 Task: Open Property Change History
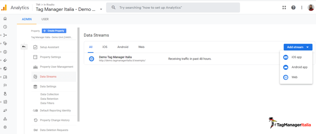(x=54, y=120)
